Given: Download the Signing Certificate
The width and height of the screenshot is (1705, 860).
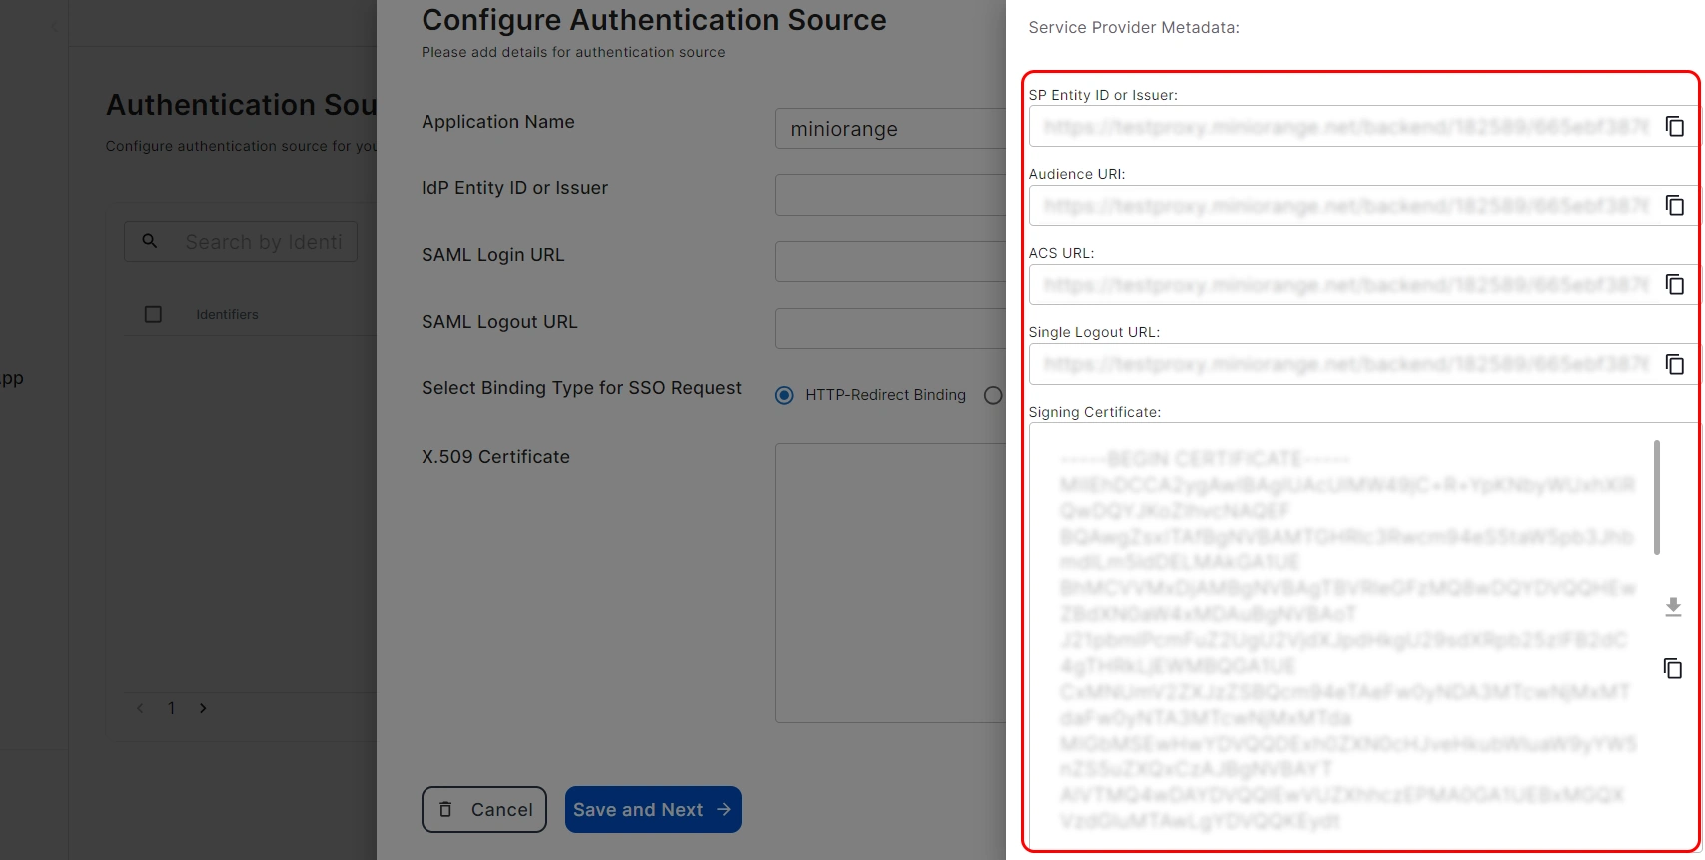Looking at the screenshot, I should [1673, 607].
